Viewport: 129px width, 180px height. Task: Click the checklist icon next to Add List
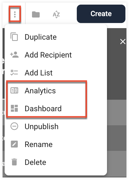[x=14, y=73]
